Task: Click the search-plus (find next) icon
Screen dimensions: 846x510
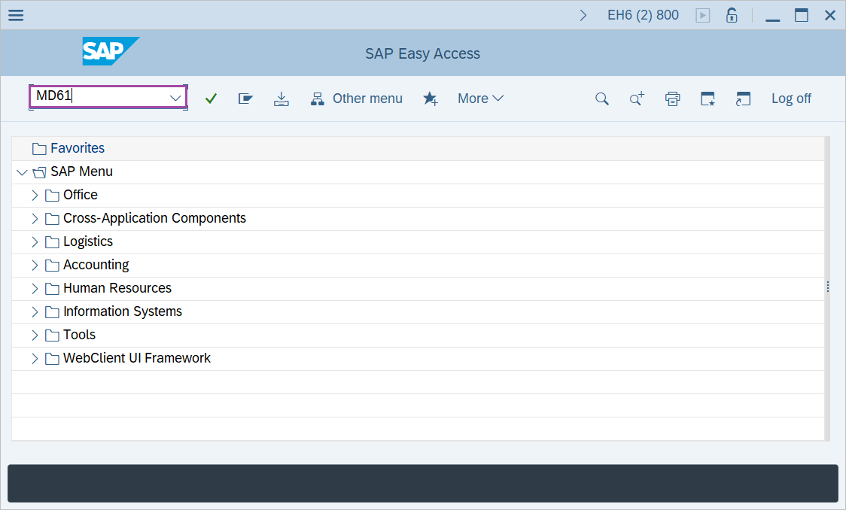Action: click(637, 98)
